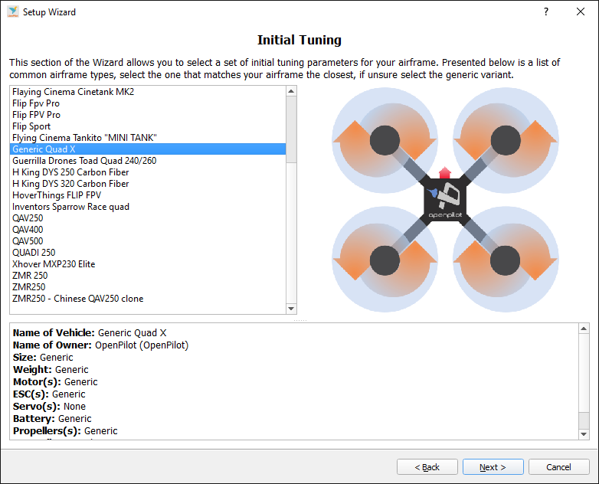Click the help question mark button
Image resolution: width=599 pixels, height=484 pixels.
click(546, 11)
